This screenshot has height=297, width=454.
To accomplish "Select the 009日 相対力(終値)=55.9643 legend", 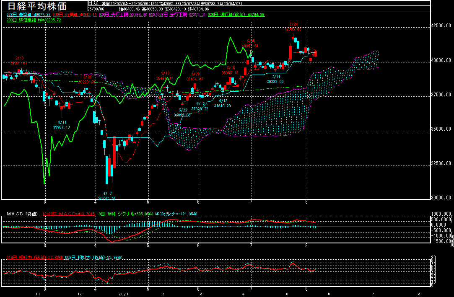I will [x=93, y=257].
